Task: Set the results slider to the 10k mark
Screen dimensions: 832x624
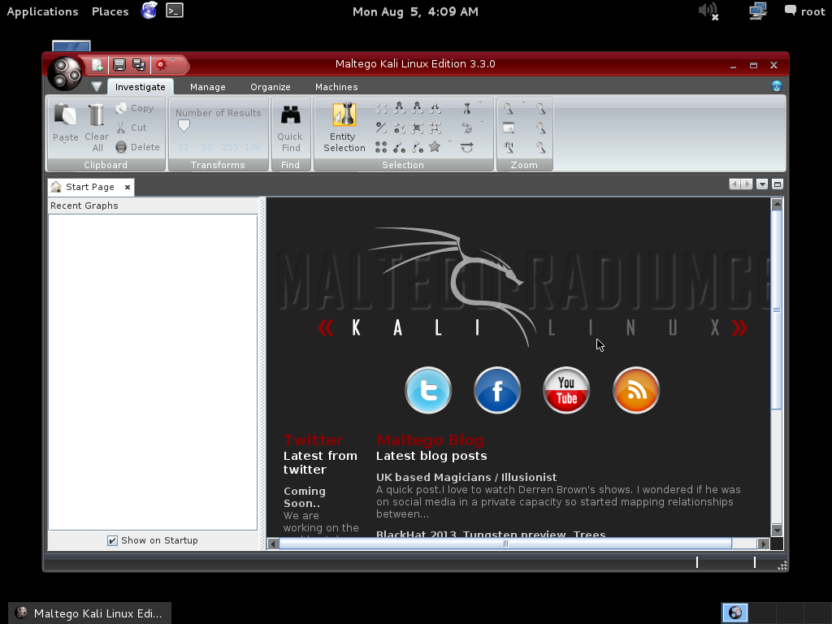Action: pyautogui.click(x=253, y=147)
